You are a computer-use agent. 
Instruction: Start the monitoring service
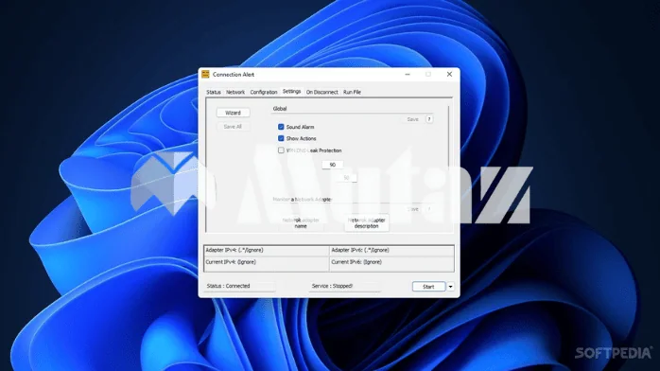[428, 287]
